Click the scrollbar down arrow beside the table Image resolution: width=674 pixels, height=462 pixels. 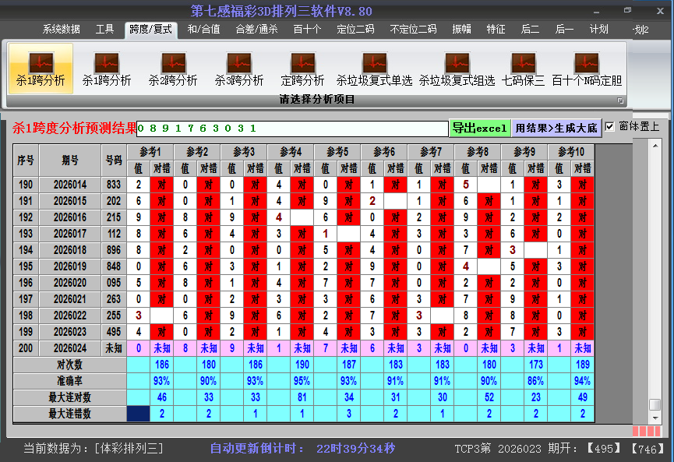[x=655, y=417]
